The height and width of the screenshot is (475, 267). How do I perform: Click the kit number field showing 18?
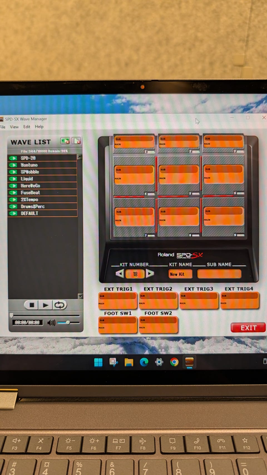tap(135, 274)
